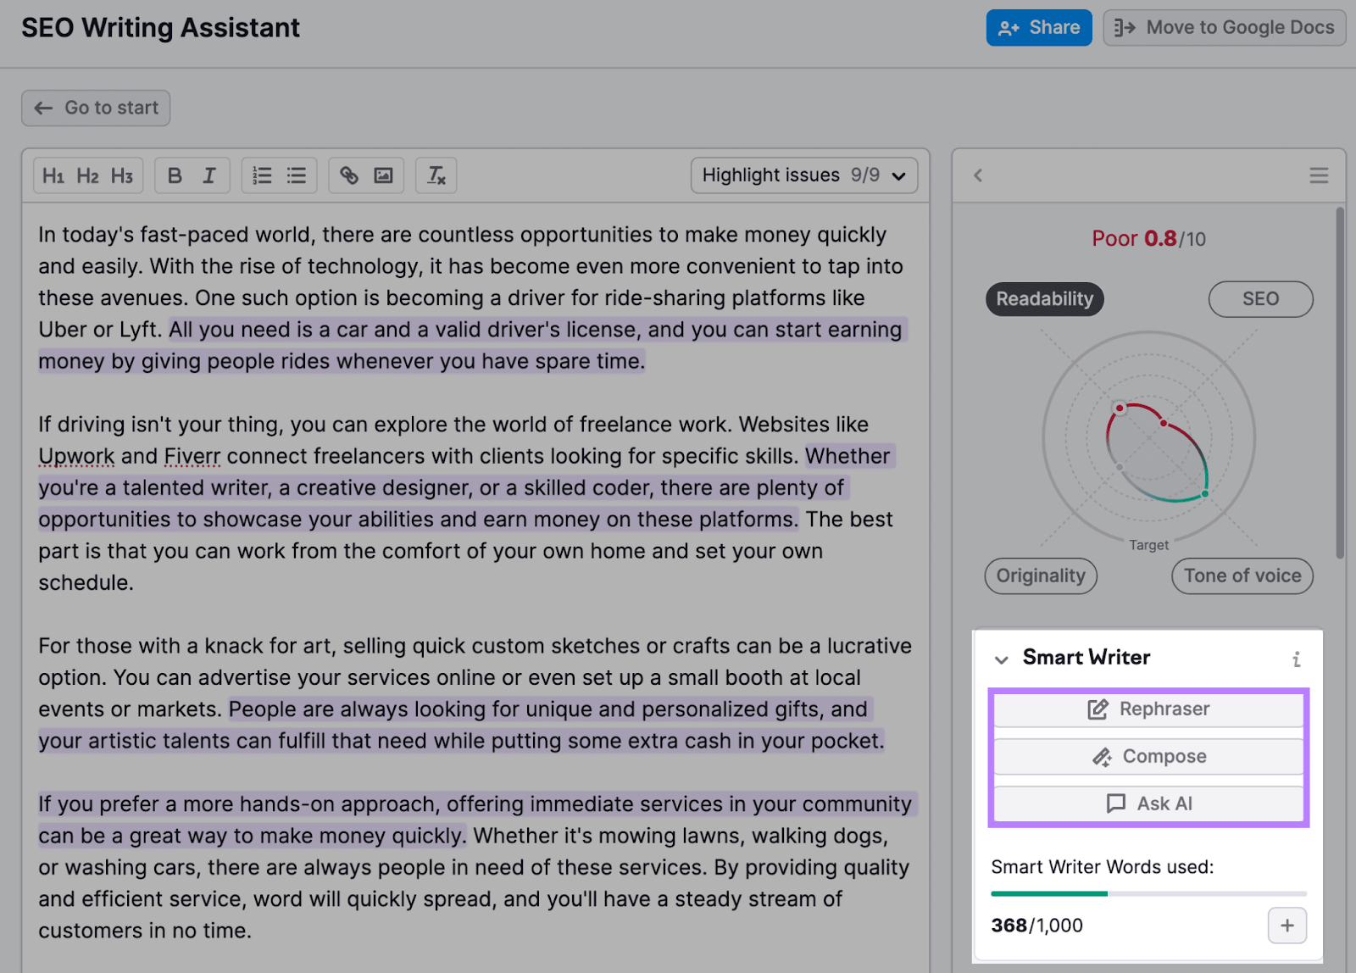
Task: Insert a numbered list
Action: [x=262, y=175]
